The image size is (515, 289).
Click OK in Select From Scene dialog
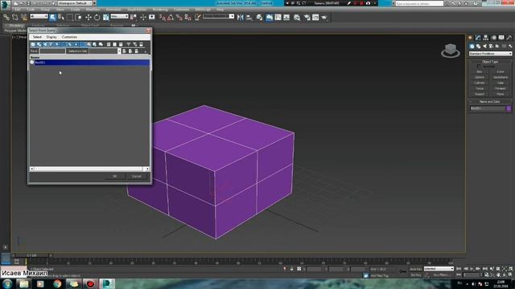(114, 177)
